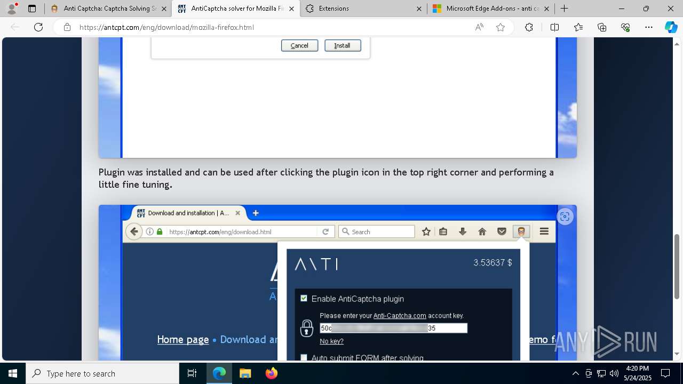Add this page to favorites
This screenshot has width=683, height=384.
pyautogui.click(x=501, y=27)
